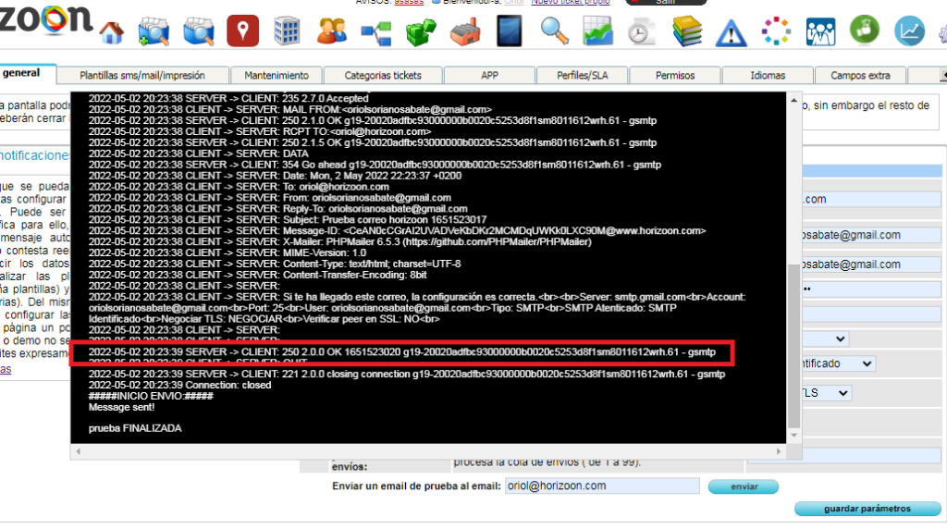Viewport: 947px width, 529px height.
Task: Open the Perfiles/SLA tab
Action: pyautogui.click(x=583, y=76)
